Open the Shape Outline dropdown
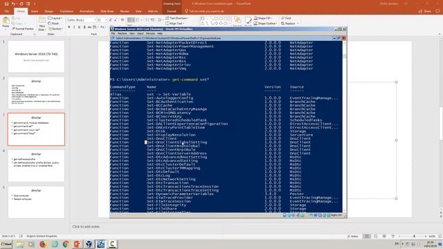443x249 pixels. pyautogui.click(x=265, y=24)
